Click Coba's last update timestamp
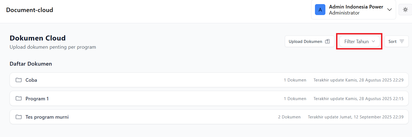This screenshot has width=412, height=137. (358, 80)
